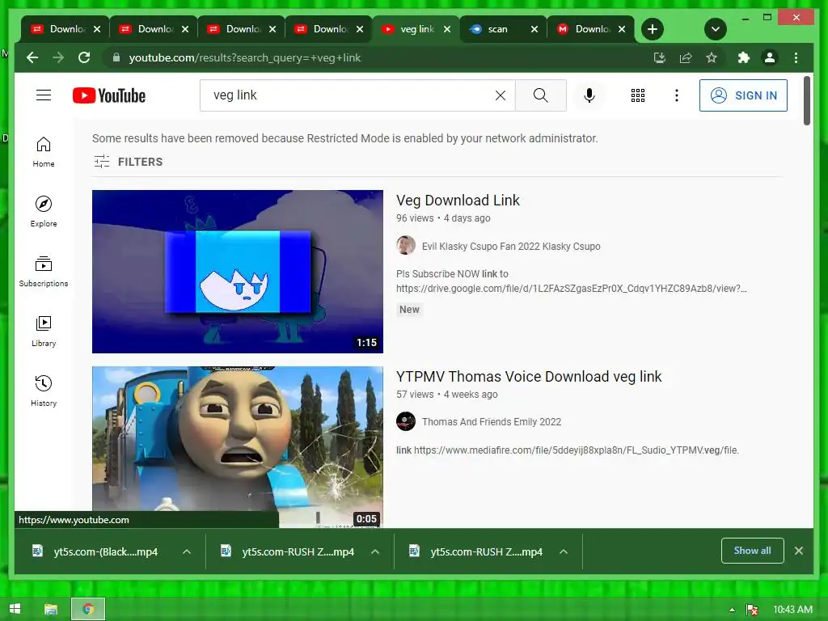The height and width of the screenshot is (621, 828).
Task: Click the Chrome taskbar icon
Action: [88, 609]
